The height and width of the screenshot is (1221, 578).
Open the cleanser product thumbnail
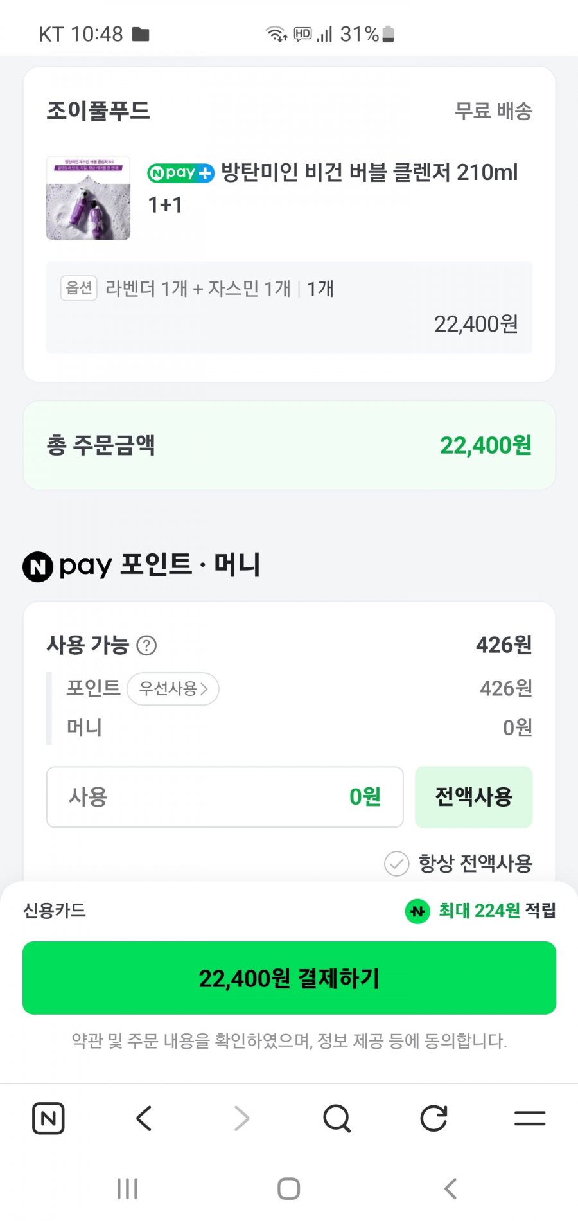[89, 198]
